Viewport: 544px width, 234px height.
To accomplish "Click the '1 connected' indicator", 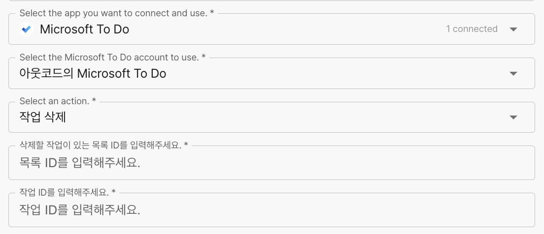I will [471, 29].
